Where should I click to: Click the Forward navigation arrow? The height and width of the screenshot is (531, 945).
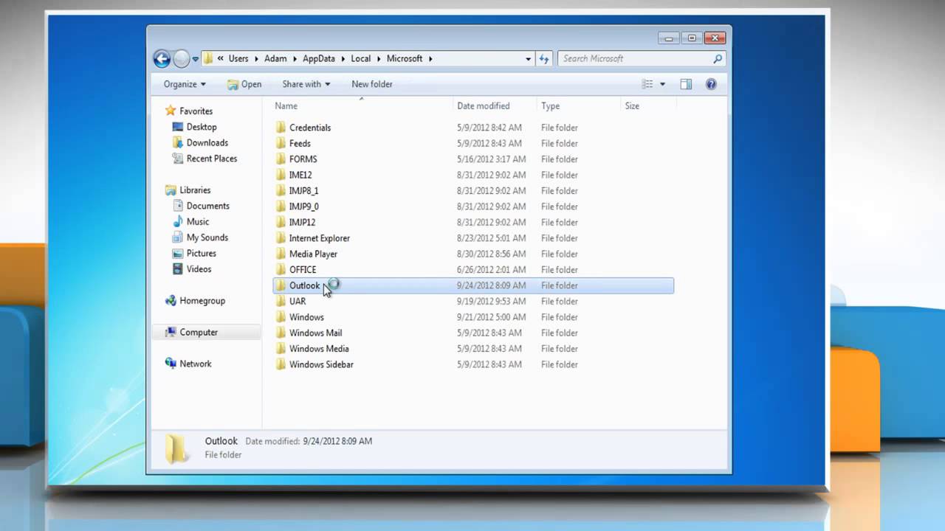click(x=182, y=58)
